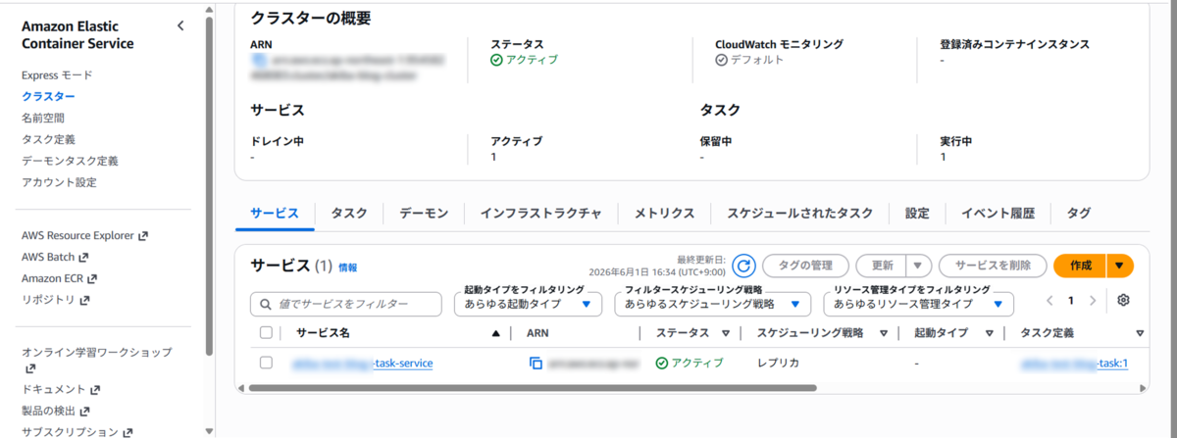Open AWS Resource Explorer external link
This screenshot has width=1177, height=438.
pos(84,236)
